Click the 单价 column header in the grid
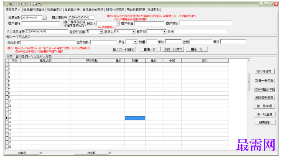The image size is (283, 158). pos(154,61)
